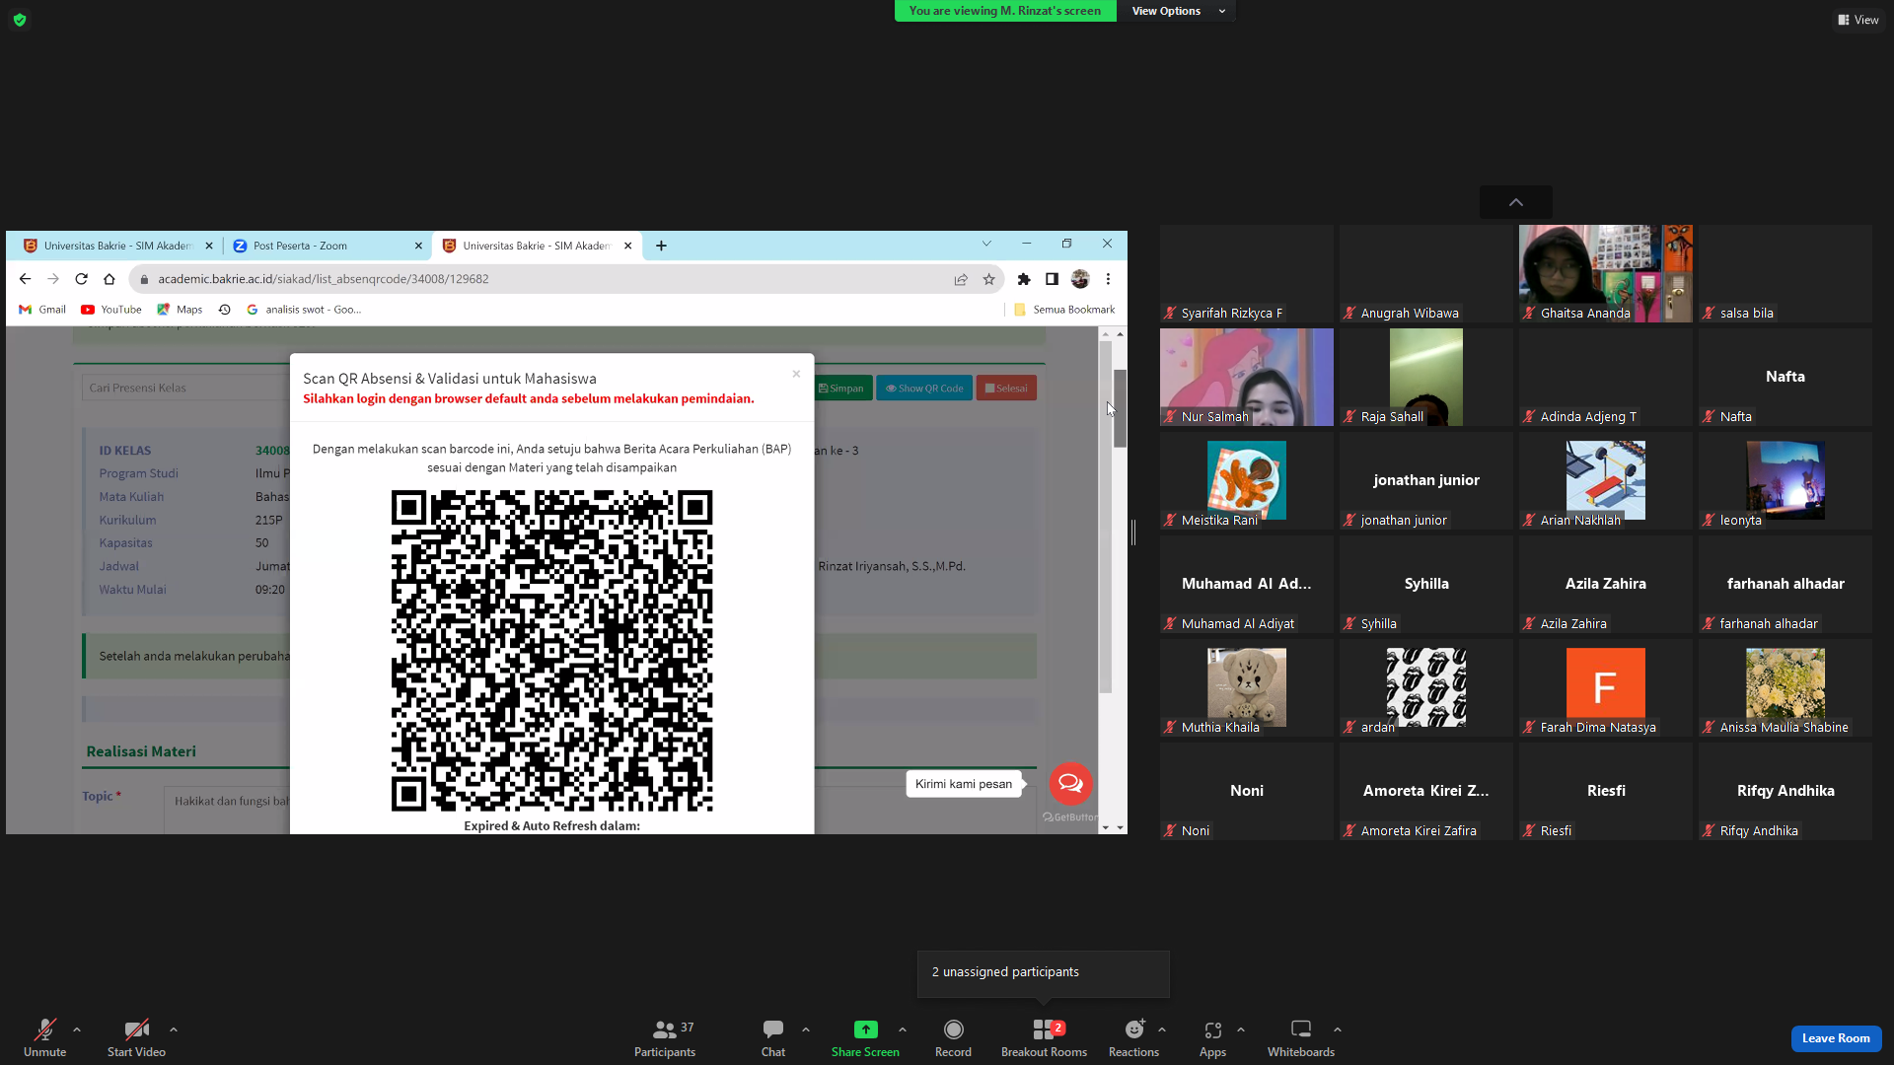The image size is (1894, 1065).
Task: Change layout with the View button
Action: tap(1858, 20)
